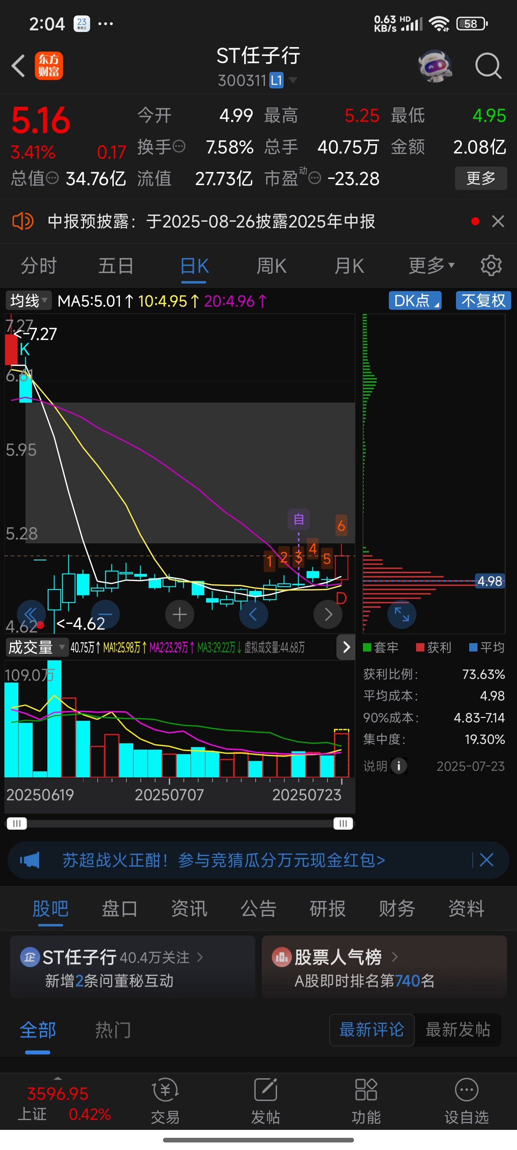Screen dimensions: 517x1150
Task: Select the 周K chart tab
Action: click(x=271, y=266)
